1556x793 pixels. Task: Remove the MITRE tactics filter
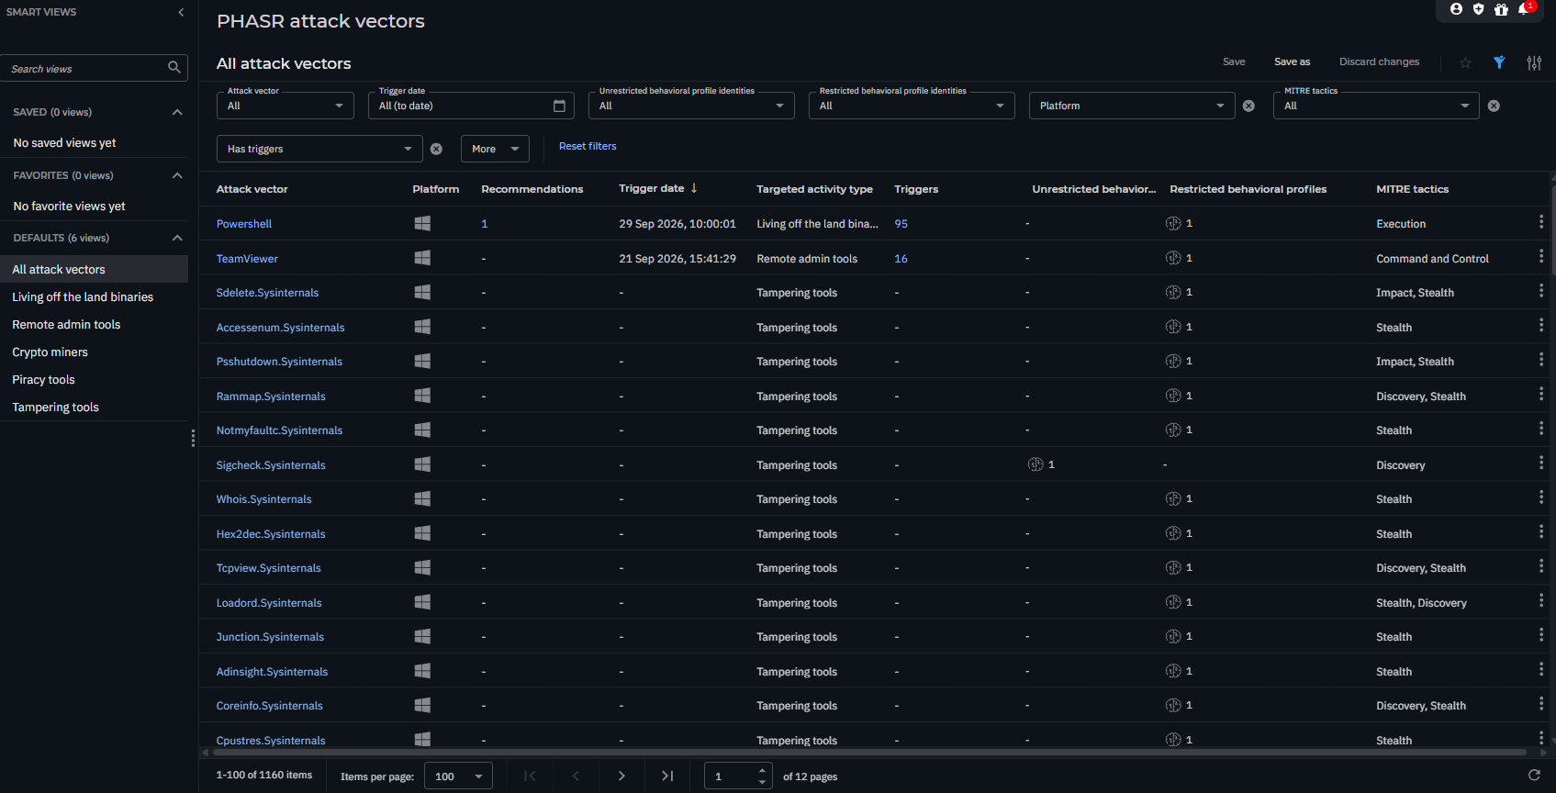pyautogui.click(x=1494, y=106)
